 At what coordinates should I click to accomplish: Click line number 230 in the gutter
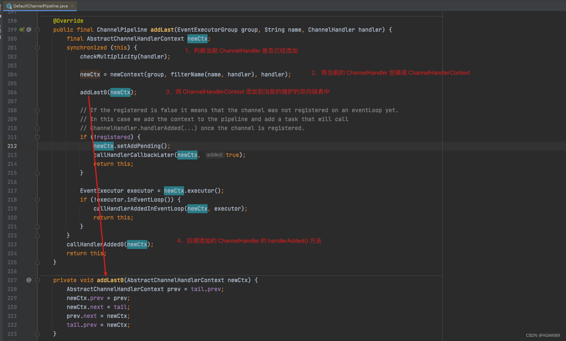point(12,307)
